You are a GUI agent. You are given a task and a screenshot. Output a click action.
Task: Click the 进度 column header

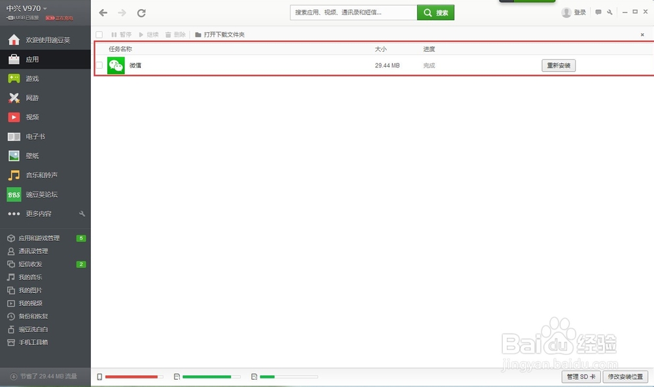coord(429,49)
